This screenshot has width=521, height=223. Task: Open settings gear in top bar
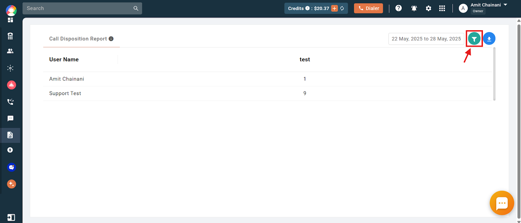[429, 8]
